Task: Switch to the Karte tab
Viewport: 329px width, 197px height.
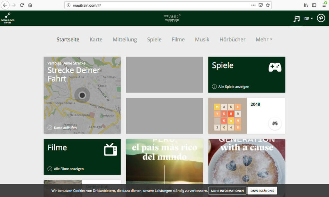Action: click(x=96, y=40)
